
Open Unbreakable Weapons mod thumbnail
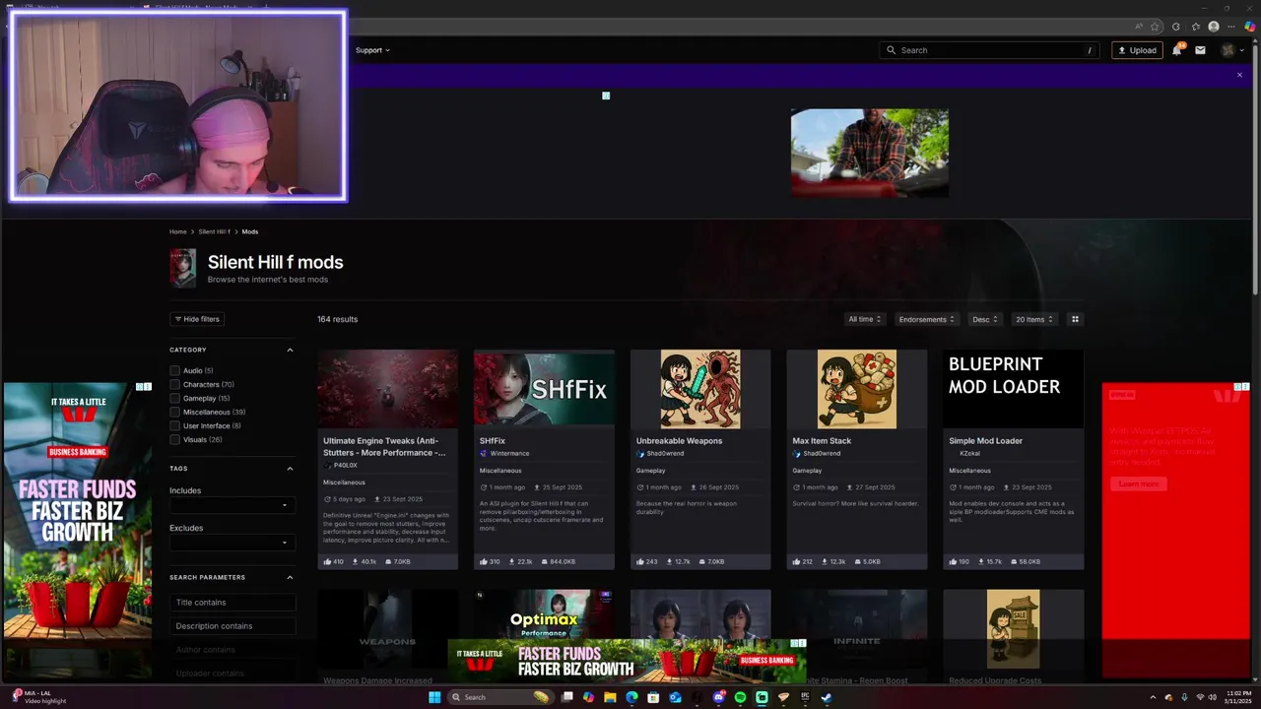700,388
